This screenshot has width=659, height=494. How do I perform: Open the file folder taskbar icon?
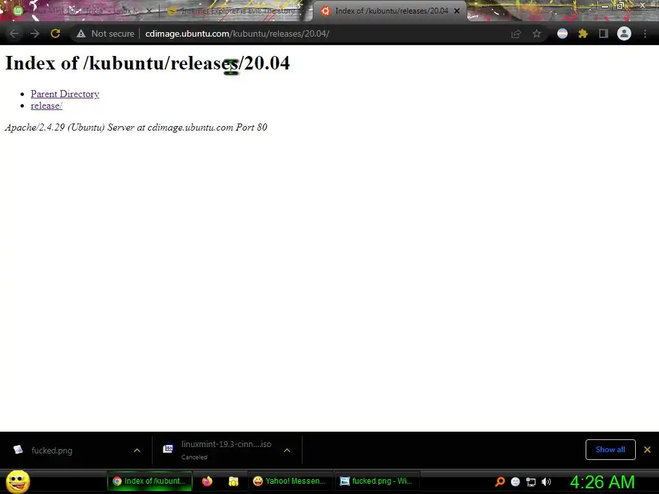point(233,481)
